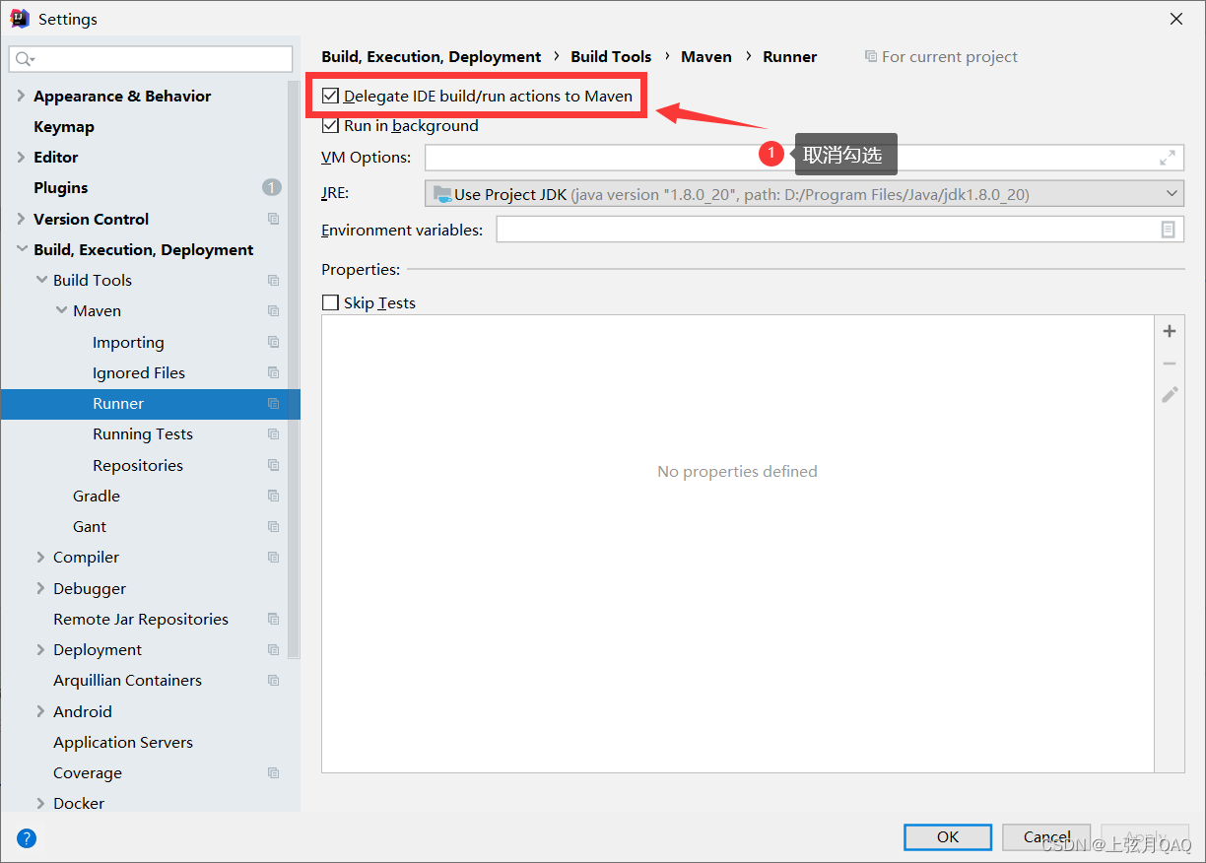
Task: Select Importing under Maven
Action: [x=128, y=342]
